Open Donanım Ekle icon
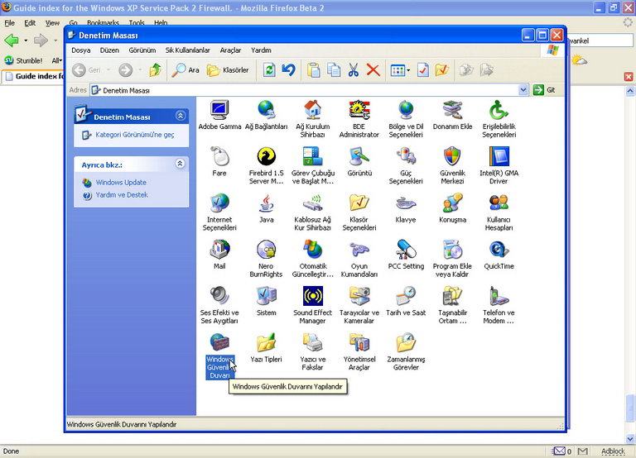This screenshot has width=636, height=458. pyautogui.click(x=452, y=111)
